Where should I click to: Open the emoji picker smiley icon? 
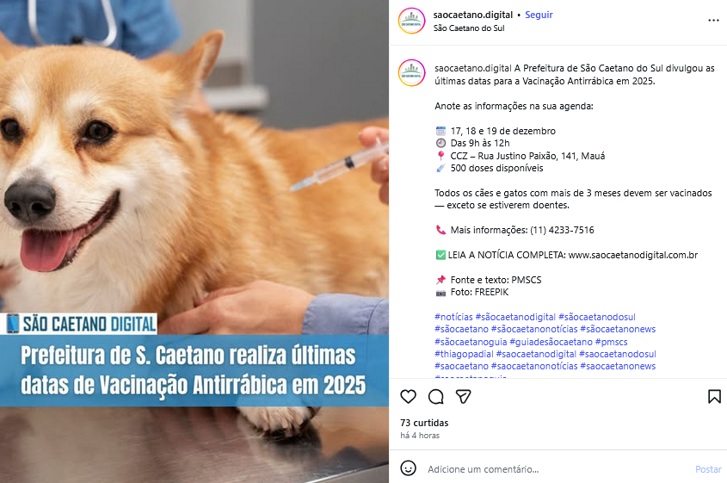click(x=408, y=468)
